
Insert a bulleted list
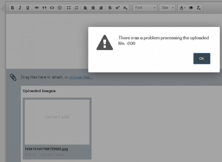[69, 8]
